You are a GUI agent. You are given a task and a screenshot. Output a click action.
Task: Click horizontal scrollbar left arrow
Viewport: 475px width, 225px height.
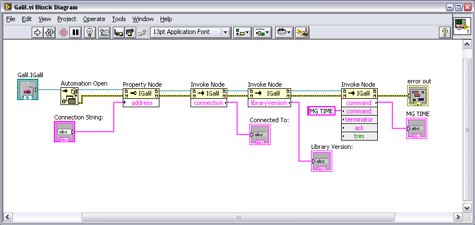pyautogui.click(x=8, y=217)
